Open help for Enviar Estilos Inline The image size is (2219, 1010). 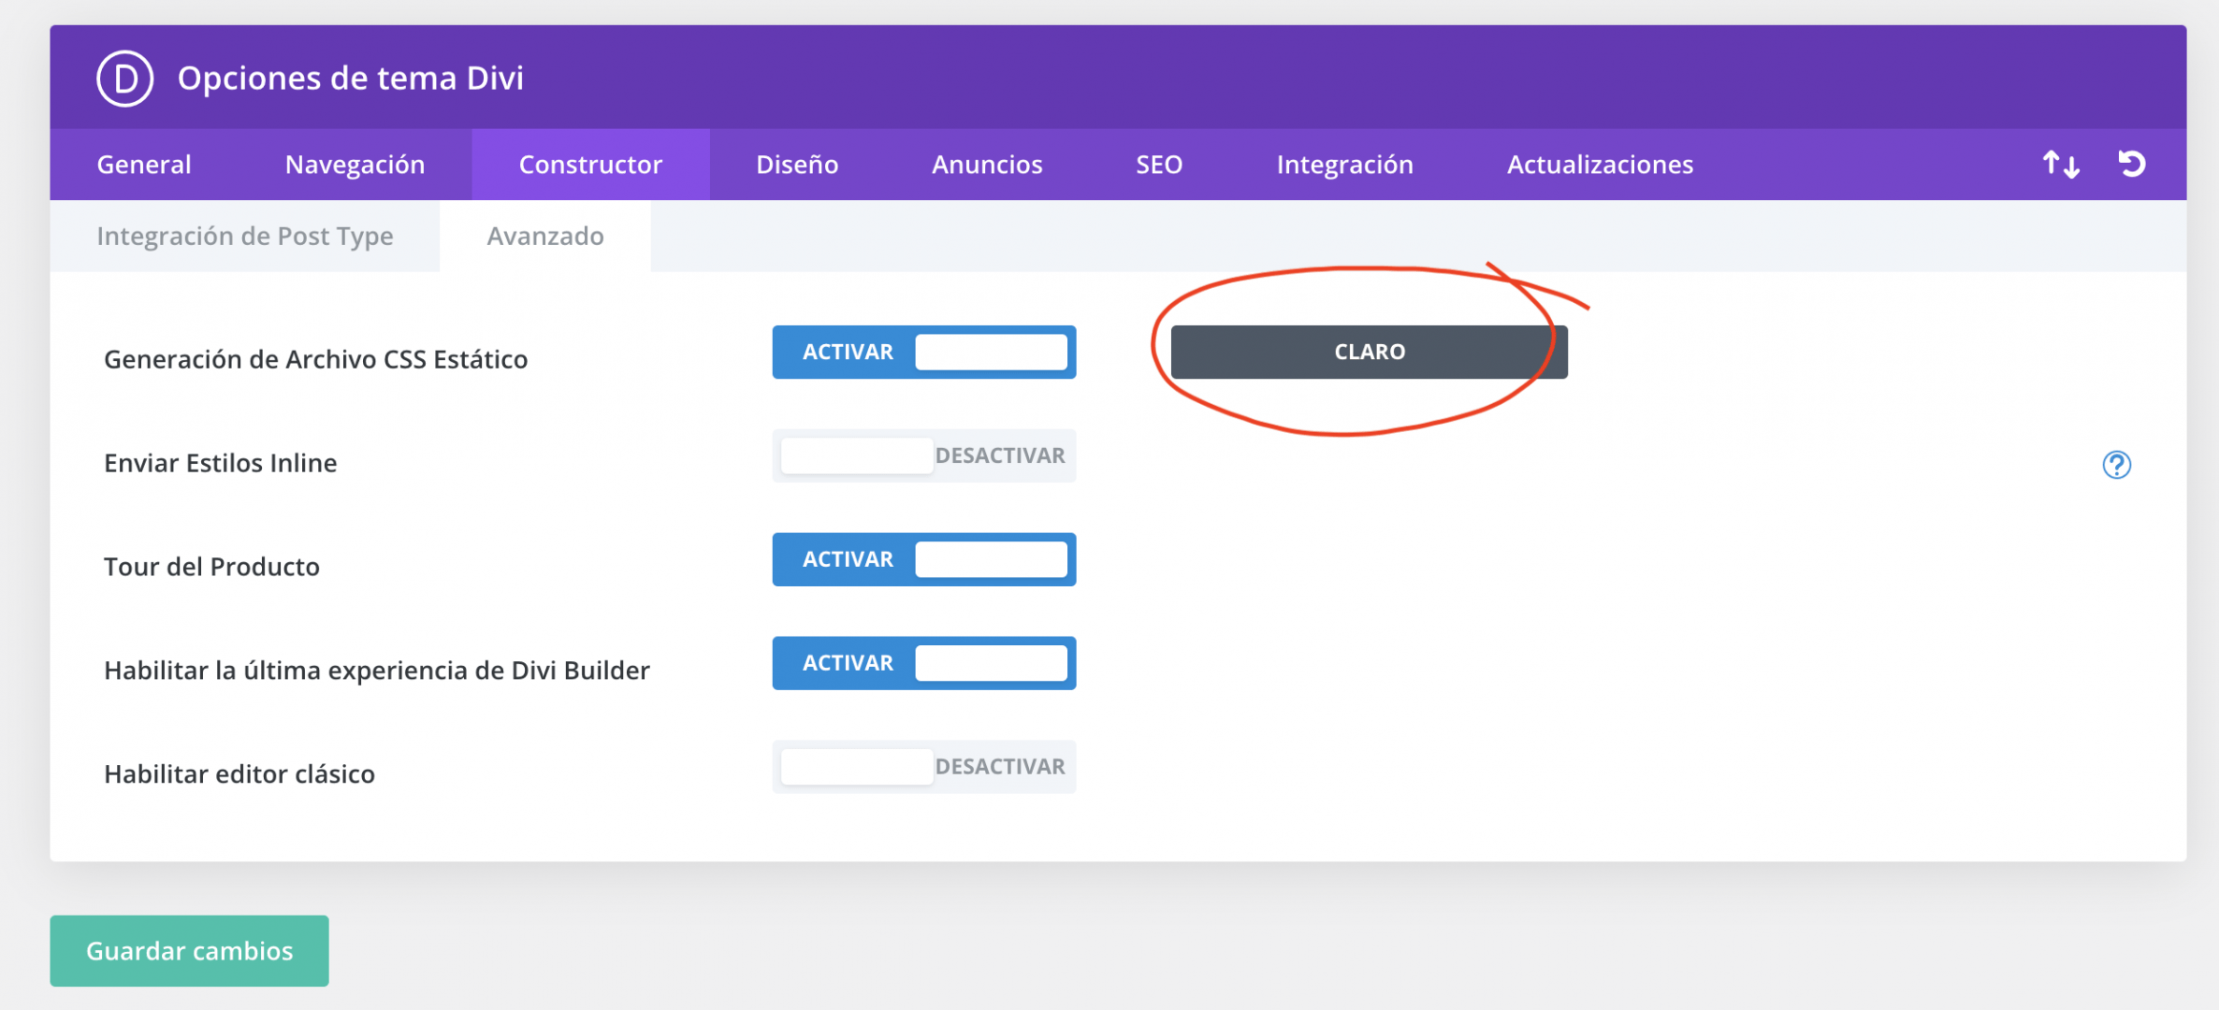(x=2116, y=465)
